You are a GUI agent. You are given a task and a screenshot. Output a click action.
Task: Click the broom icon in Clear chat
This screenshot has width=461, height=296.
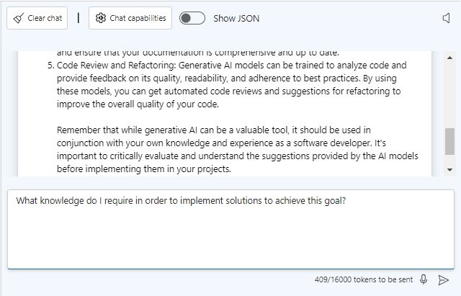[19, 19]
